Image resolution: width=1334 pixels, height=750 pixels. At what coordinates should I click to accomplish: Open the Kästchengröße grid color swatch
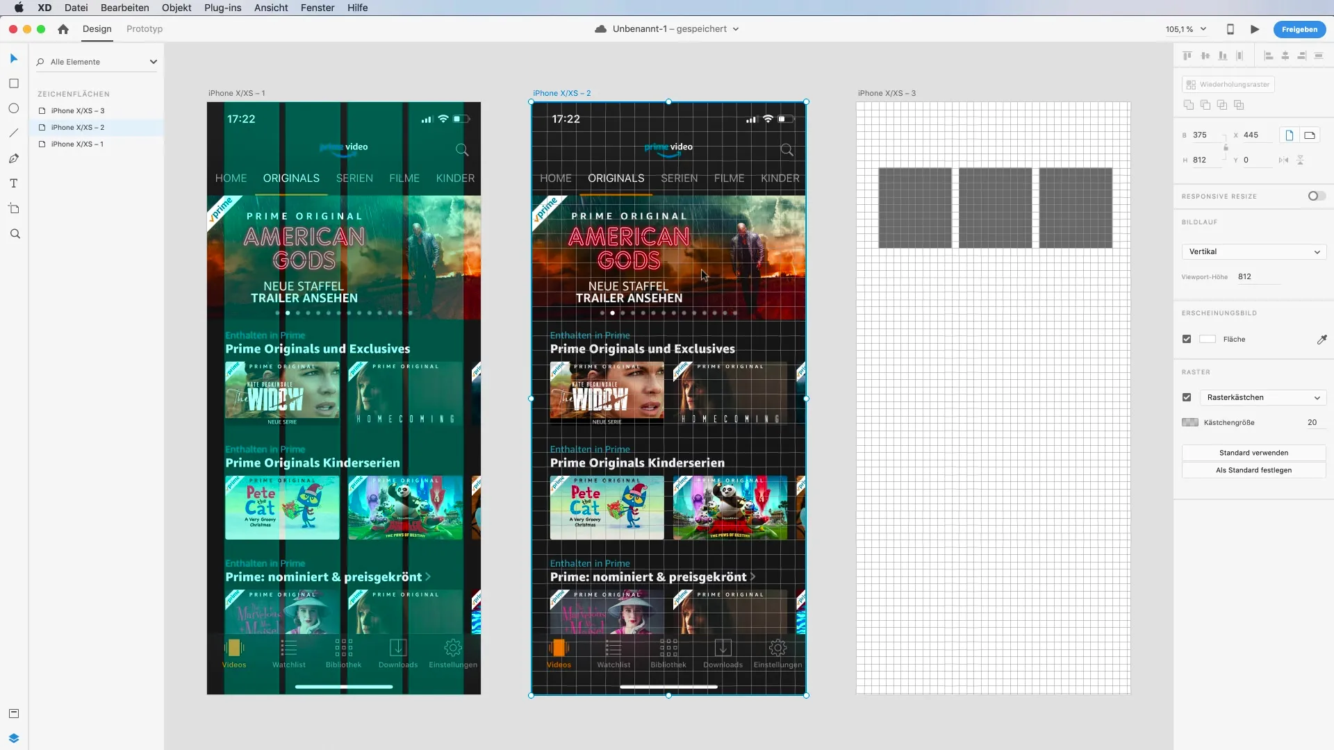click(1190, 423)
